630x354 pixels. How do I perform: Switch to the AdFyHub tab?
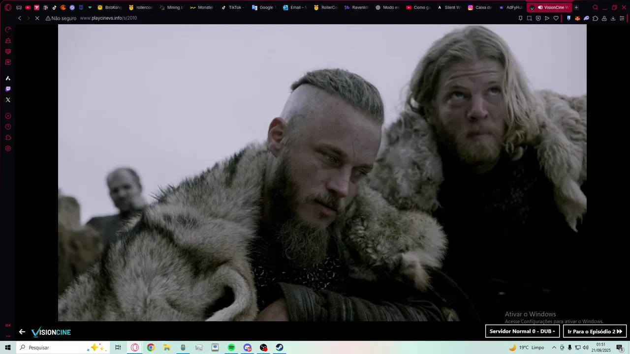coord(510,7)
